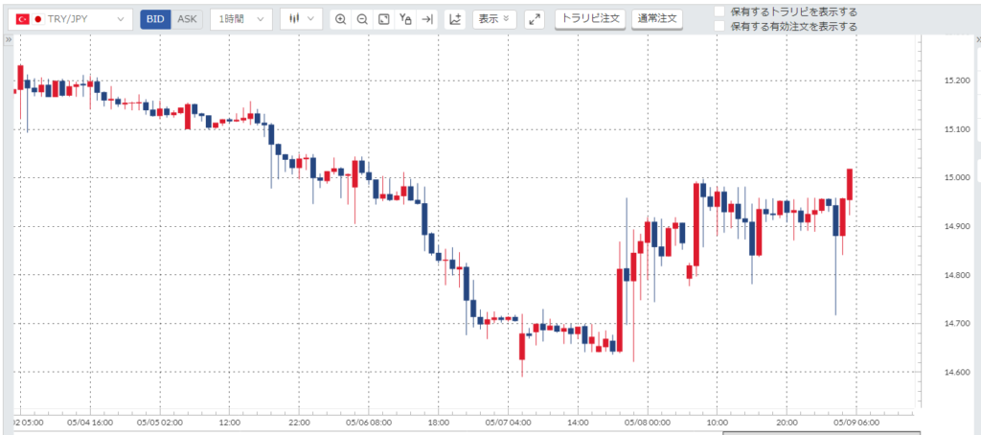Enable showing held active orders
This screenshot has height=435, width=981.
tap(720, 27)
